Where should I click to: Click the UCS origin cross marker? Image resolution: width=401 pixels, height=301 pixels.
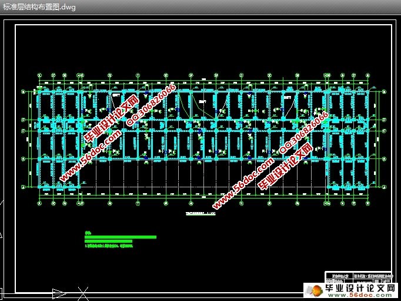pos(83,293)
